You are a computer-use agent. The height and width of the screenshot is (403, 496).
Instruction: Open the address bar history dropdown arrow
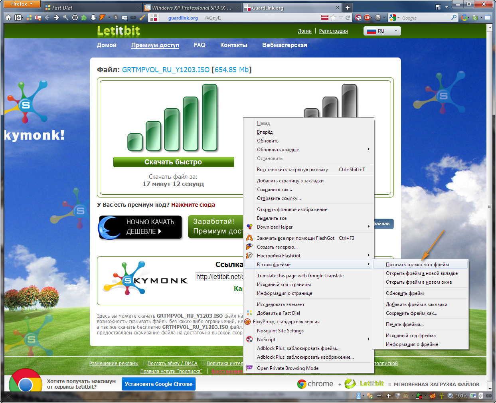[341, 18]
